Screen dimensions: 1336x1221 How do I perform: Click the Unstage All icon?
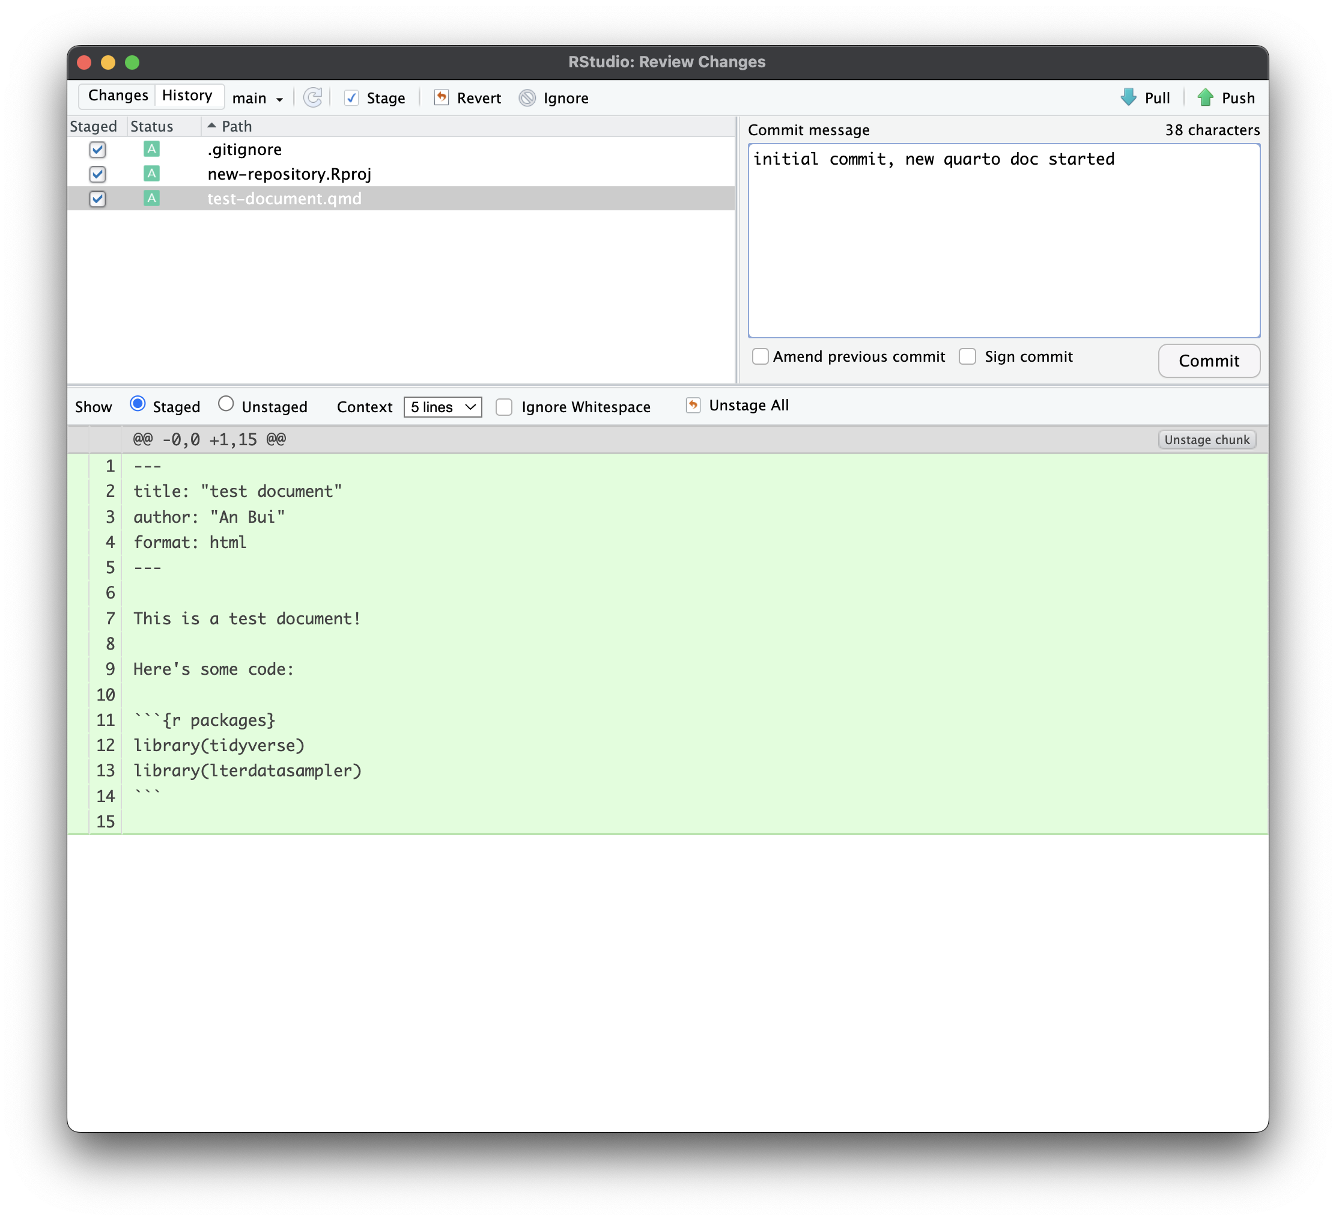[693, 405]
